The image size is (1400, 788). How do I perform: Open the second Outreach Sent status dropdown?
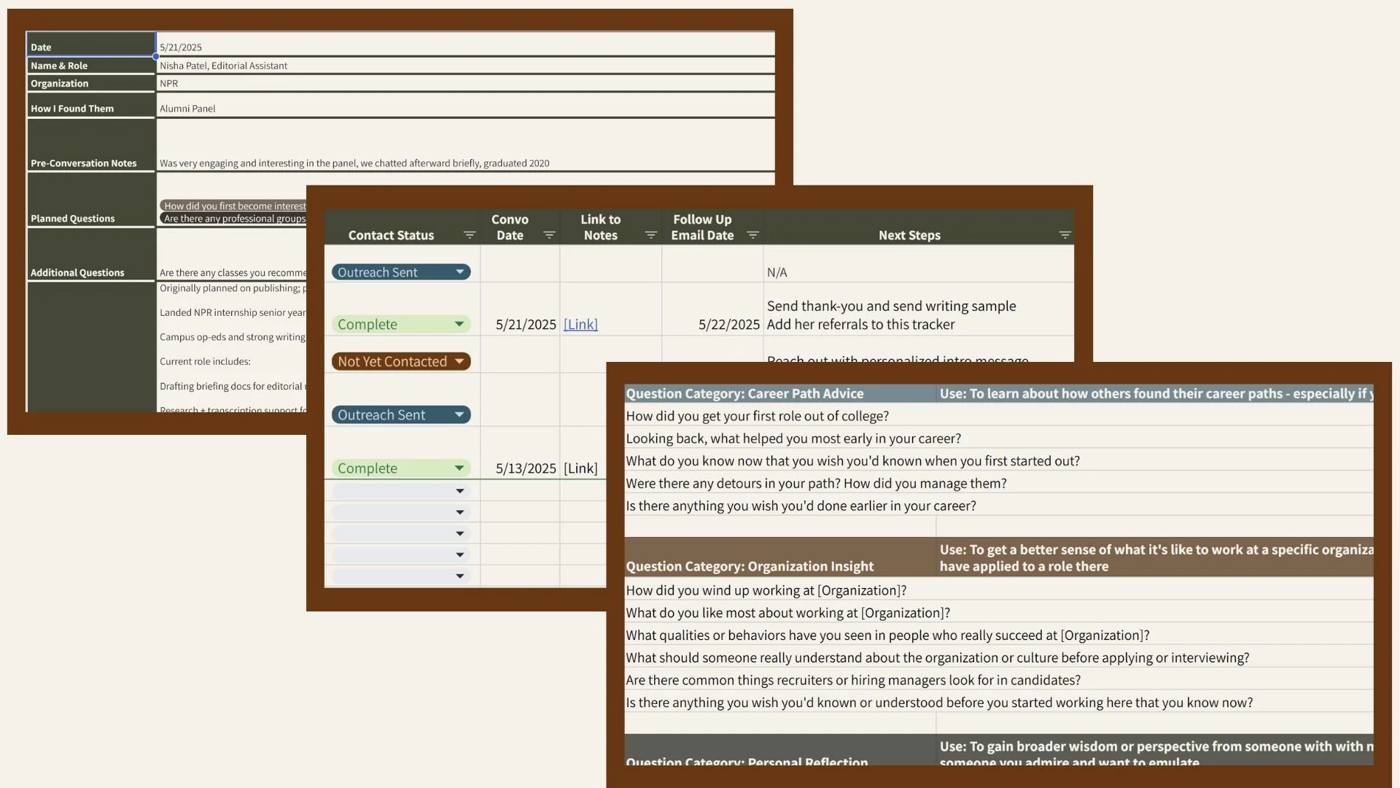(459, 414)
